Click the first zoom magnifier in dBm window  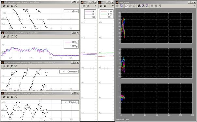[4, 37]
